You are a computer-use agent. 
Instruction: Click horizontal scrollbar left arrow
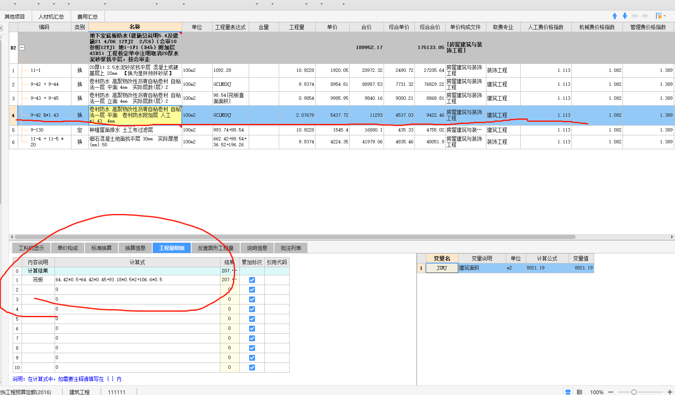click(x=11, y=237)
